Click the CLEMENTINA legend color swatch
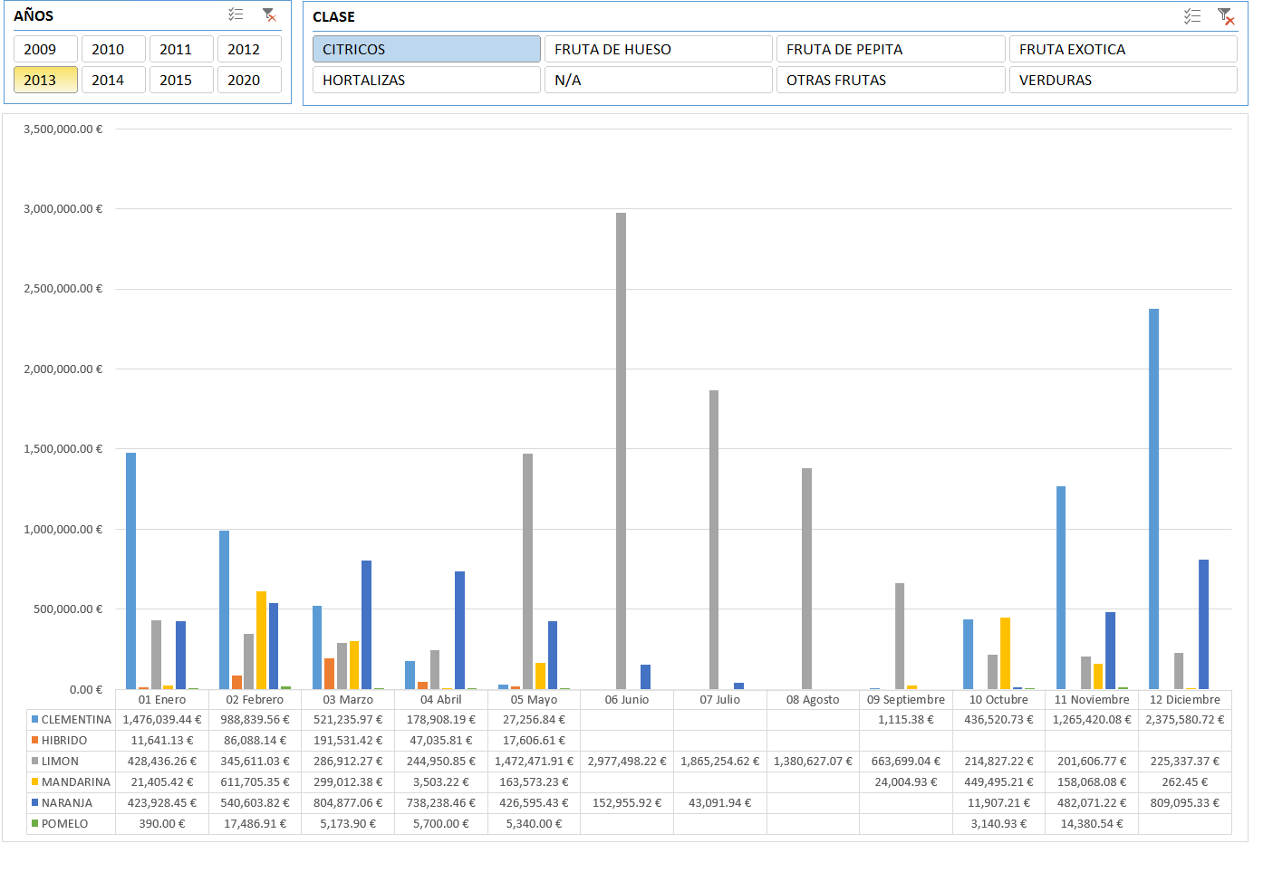The image size is (1263, 882). pos(35,720)
